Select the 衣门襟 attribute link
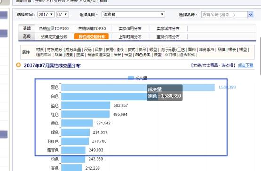 [x=171, y=54]
